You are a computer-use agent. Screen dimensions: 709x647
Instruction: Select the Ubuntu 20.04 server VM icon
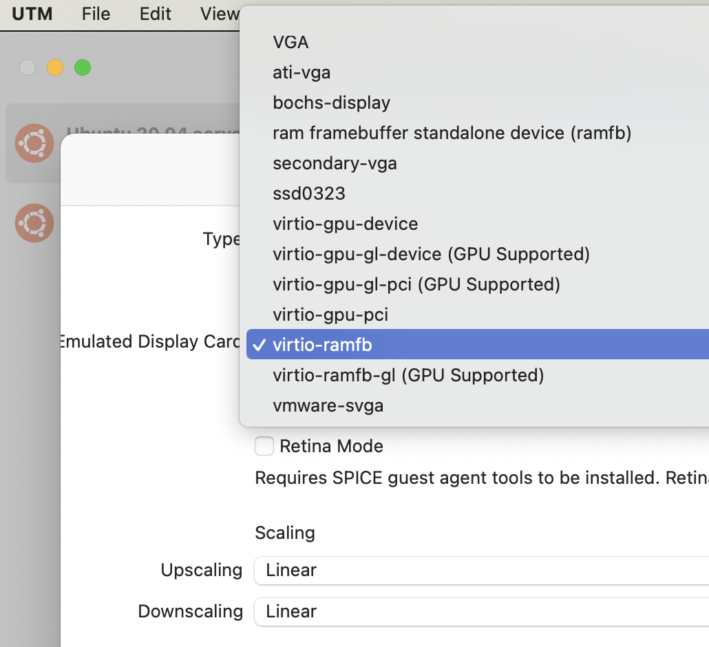click(34, 143)
